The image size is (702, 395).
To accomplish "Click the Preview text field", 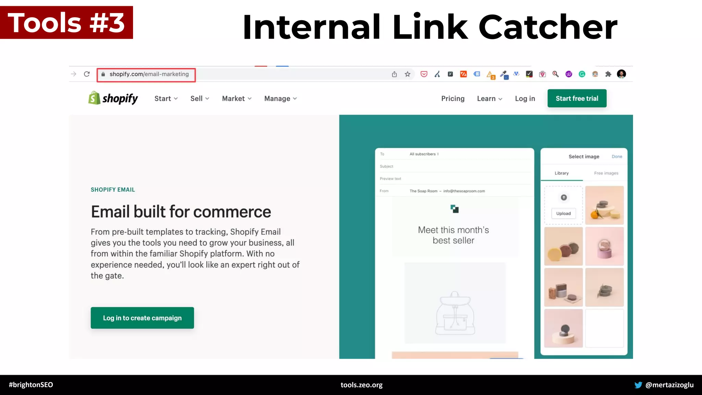I will coord(455,179).
